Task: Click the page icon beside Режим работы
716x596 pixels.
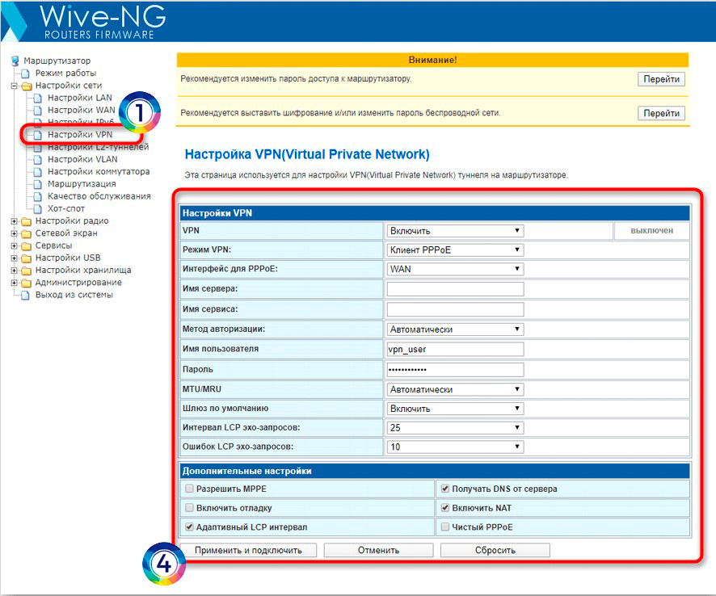Action: pos(26,73)
